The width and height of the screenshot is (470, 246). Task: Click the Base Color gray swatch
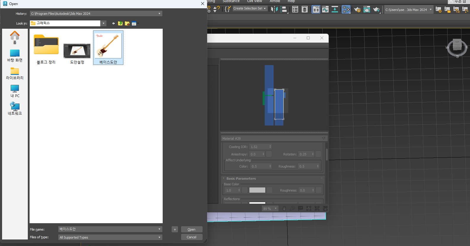click(x=257, y=190)
